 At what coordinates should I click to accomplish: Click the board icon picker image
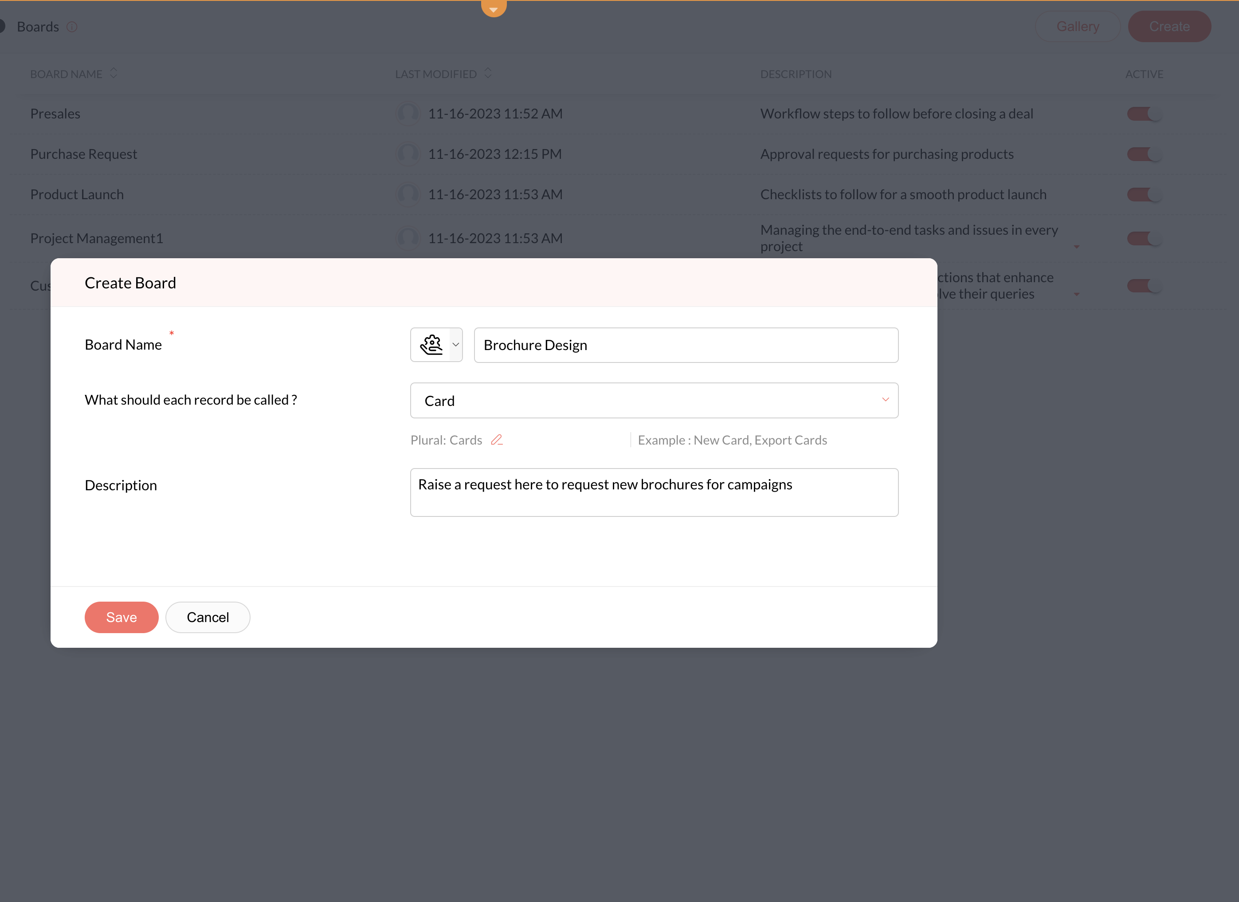pos(431,345)
